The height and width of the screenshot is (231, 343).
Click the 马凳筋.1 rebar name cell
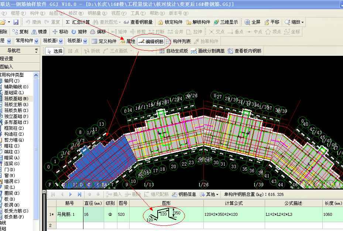click(70, 215)
